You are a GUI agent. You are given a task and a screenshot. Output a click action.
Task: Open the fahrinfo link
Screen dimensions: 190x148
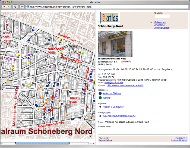(x=126, y=62)
